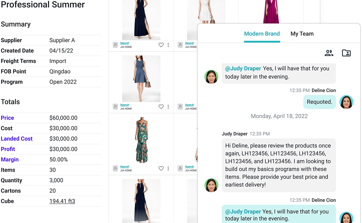
Task: Select the Modern Brand tab
Action: (262, 34)
